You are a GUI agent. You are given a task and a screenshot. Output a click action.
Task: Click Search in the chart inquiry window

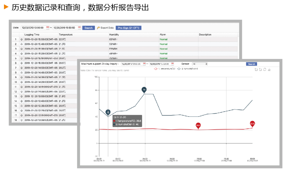[x=252, y=64]
